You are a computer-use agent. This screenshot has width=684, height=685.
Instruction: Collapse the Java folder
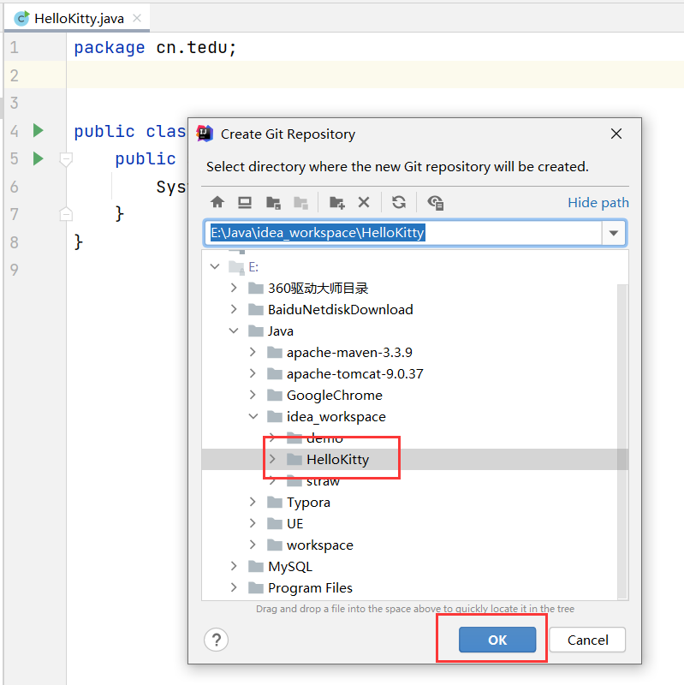coord(234,331)
